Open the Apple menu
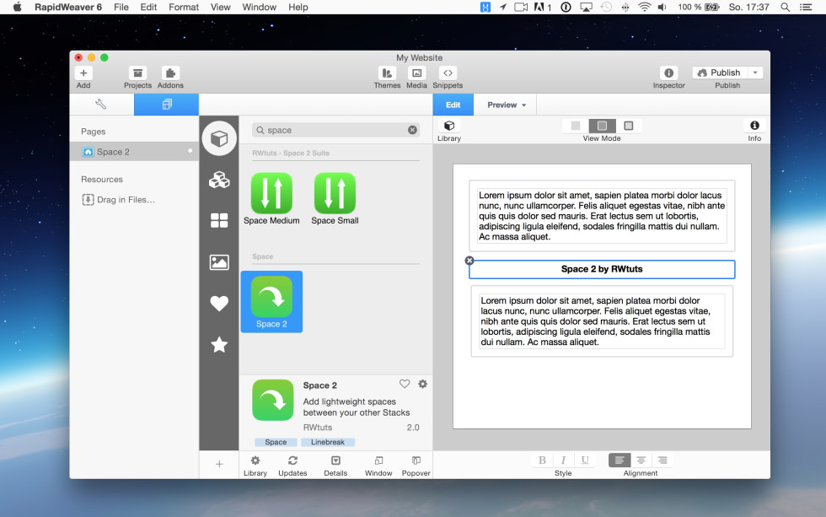The height and width of the screenshot is (517, 826). (17, 7)
